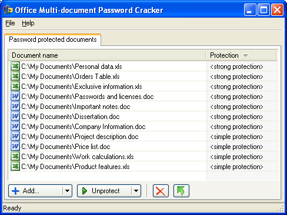
Task: Click the Unprotect button
Action: [x=105, y=191]
